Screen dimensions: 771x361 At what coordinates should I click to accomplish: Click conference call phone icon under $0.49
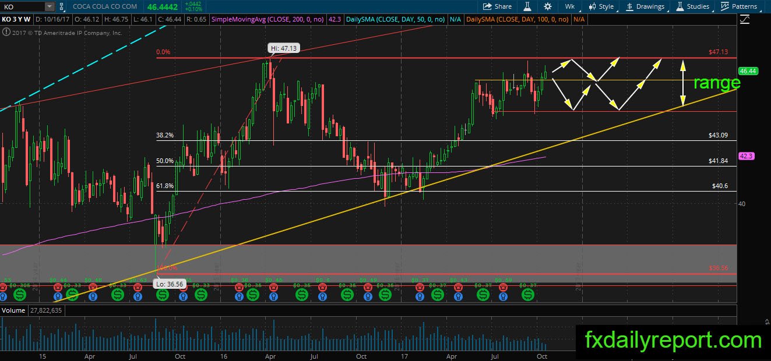click(x=369, y=287)
